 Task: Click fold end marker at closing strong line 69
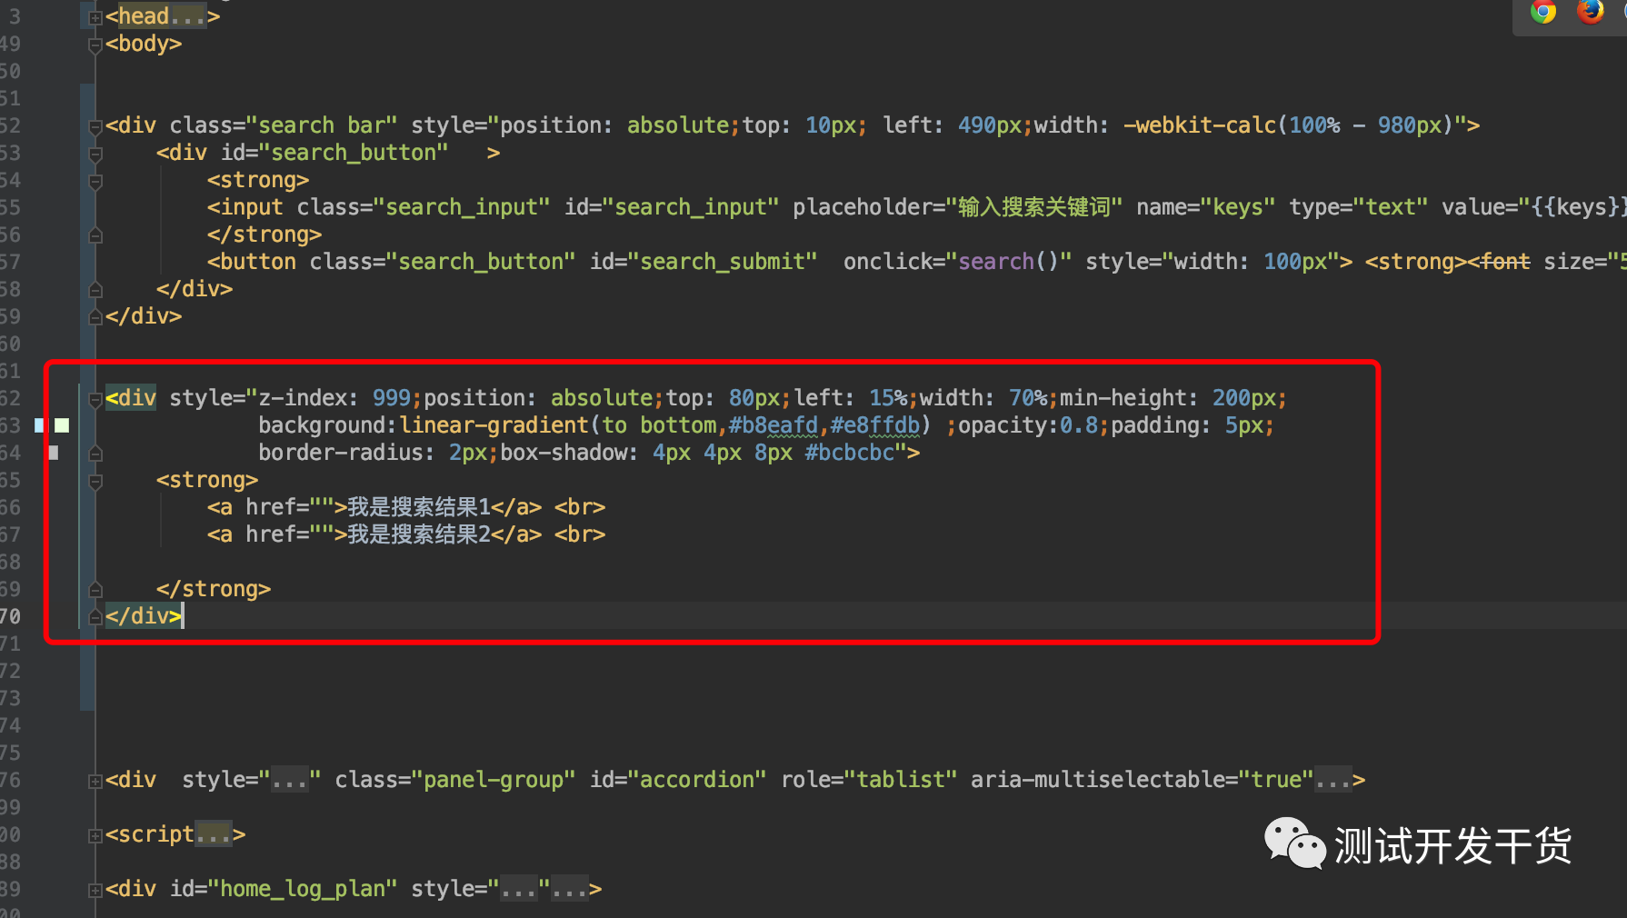pyautogui.click(x=95, y=590)
